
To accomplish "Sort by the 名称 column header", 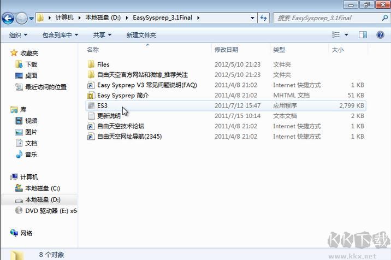I will point(93,50).
